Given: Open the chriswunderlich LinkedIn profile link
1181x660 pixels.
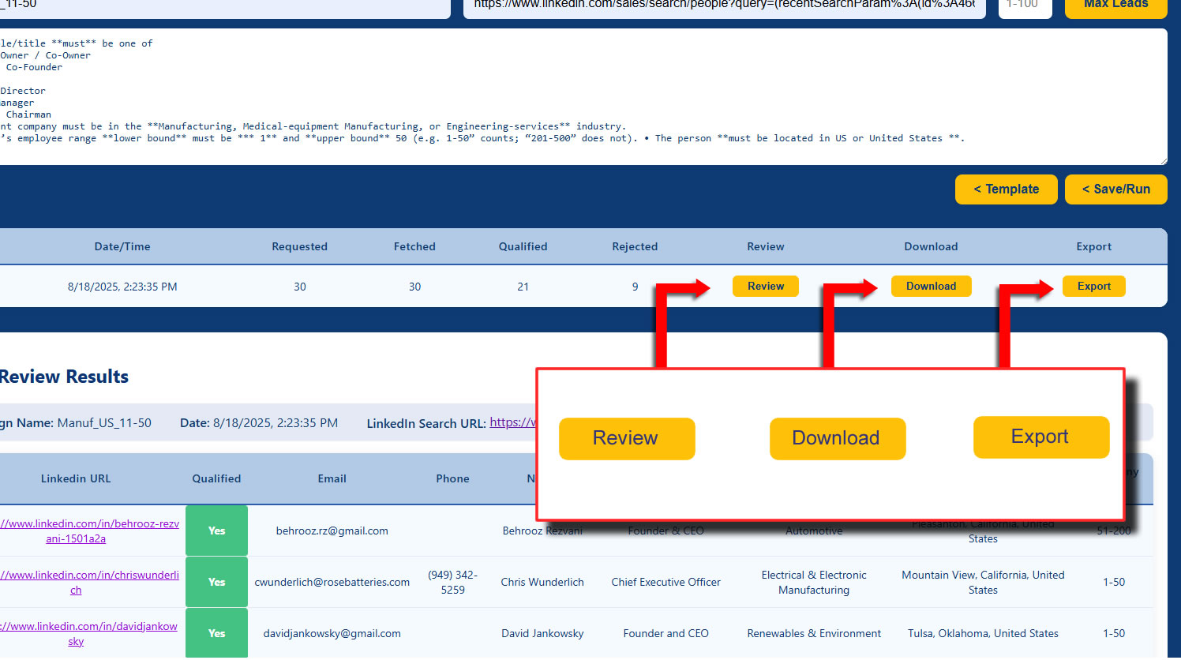Looking at the screenshot, I should click(88, 583).
